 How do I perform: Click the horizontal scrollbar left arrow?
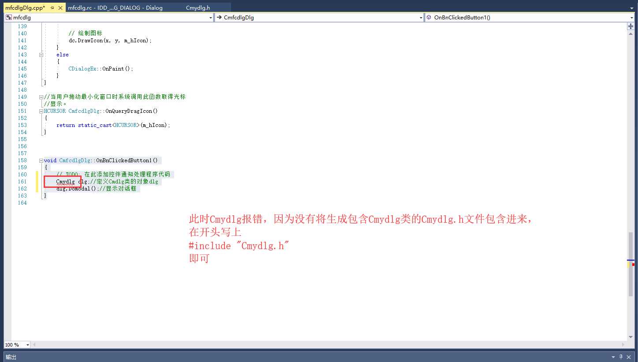(x=34, y=345)
